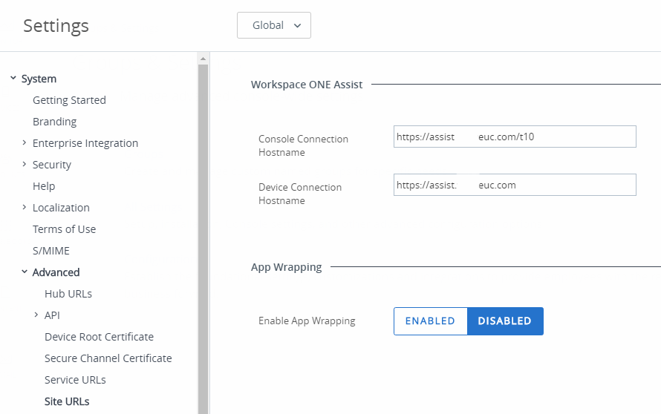Open Getting Started settings page
The width and height of the screenshot is (661, 414).
click(x=69, y=100)
